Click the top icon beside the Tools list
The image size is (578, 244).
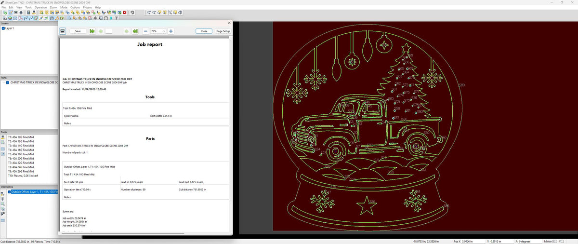click(2, 137)
